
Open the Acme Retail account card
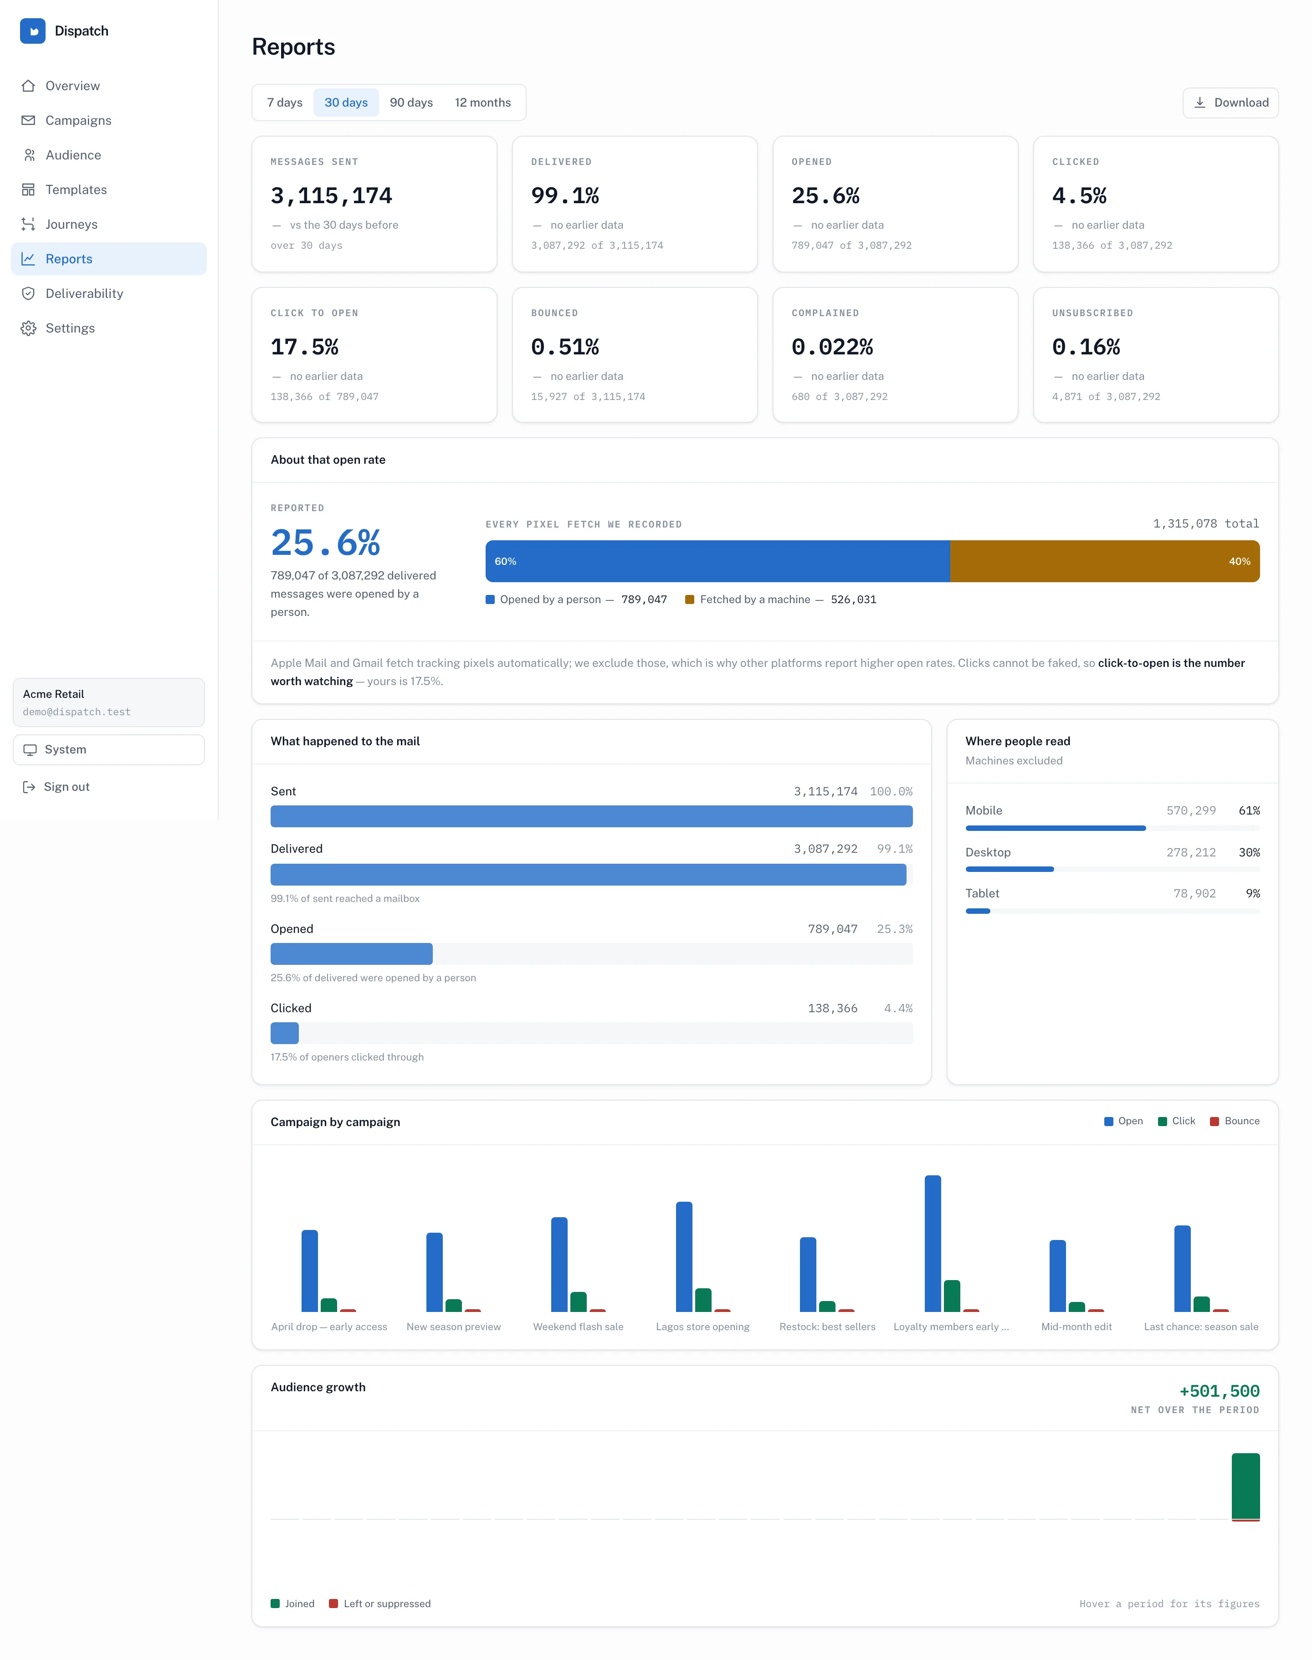click(108, 702)
